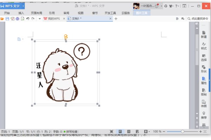
Task: Open the 限制 (Restrict) sidebar panel
Action: click(204, 92)
